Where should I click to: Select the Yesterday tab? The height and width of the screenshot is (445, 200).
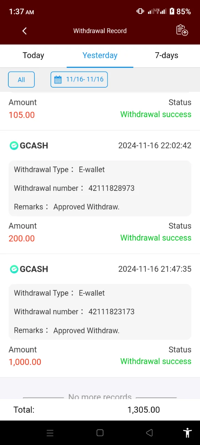pos(100,56)
